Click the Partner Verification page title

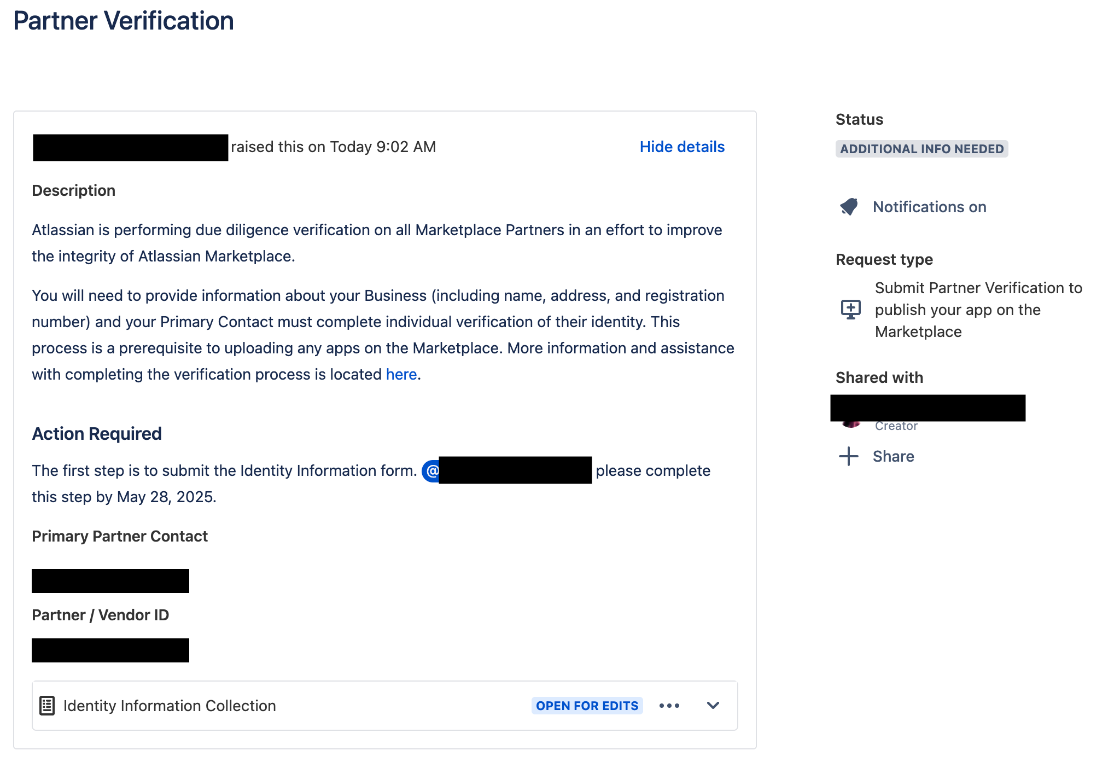(x=123, y=21)
